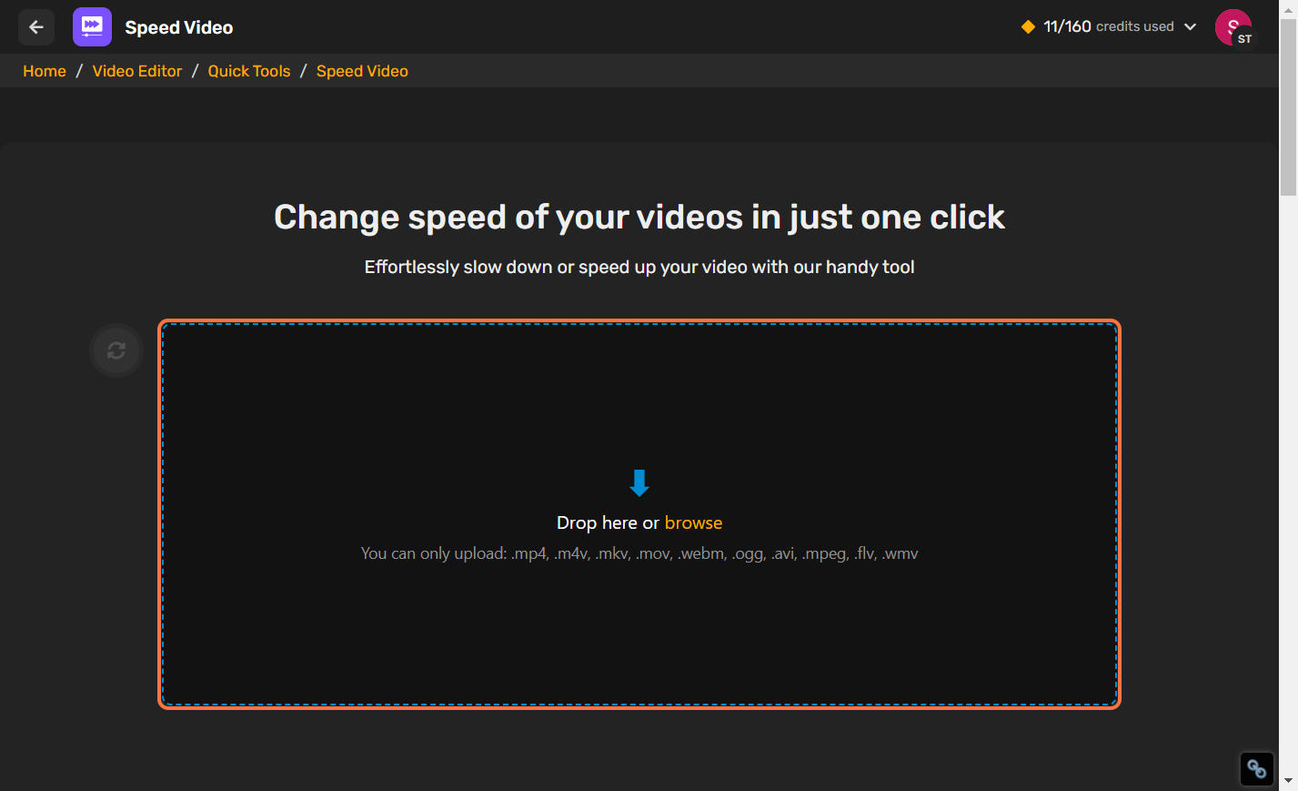
Task: Expand the credits used dropdown chevron
Action: [1190, 26]
